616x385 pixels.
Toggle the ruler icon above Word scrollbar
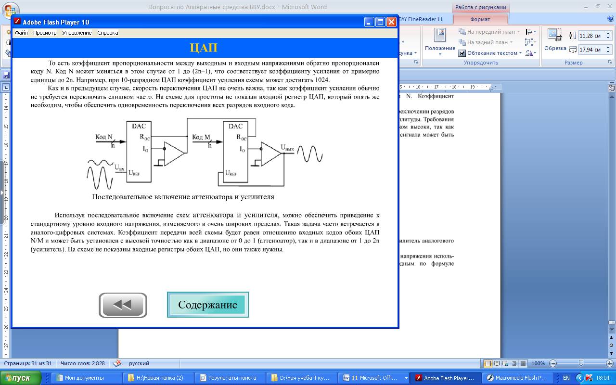coord(612,88)
